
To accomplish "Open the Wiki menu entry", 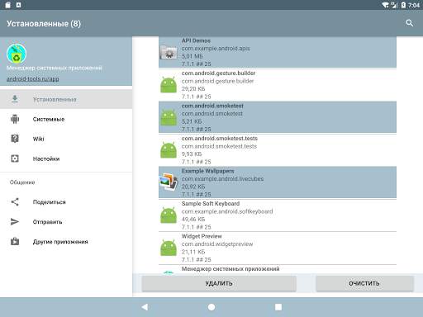I will (x=66, y=139).
